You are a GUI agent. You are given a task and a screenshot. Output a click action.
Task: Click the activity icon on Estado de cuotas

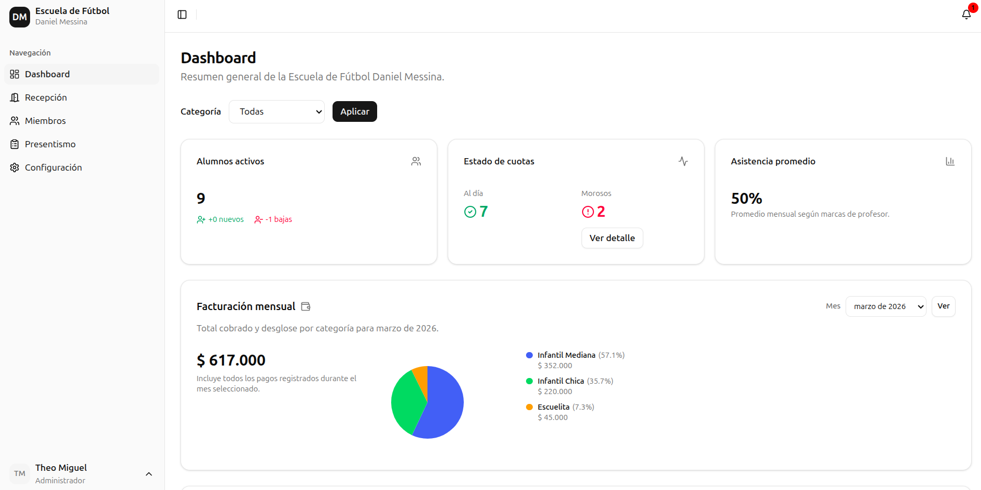[683, 161]
